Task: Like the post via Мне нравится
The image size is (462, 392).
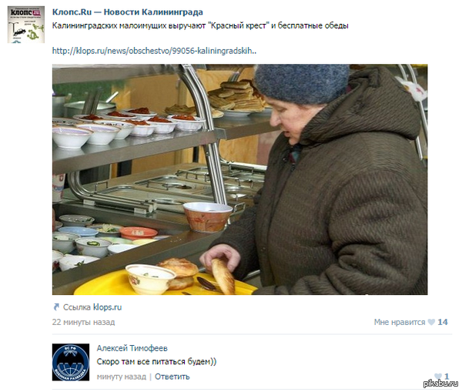Action: 400,322
